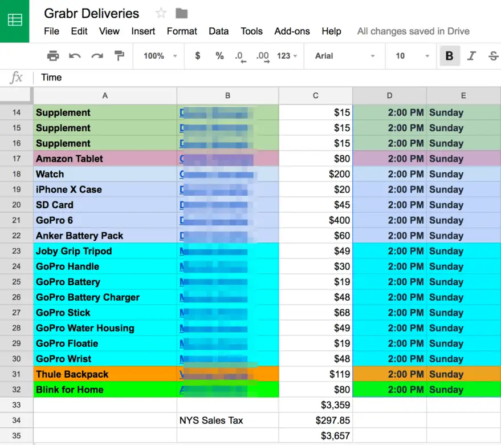The height and width of the screenshot is (445, 501).
Task: Open the Help menu
Action: (331, 31)
